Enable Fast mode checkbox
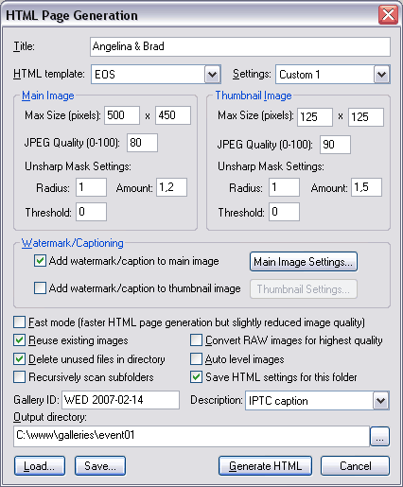This screenshot has height=487, width=403. (x=20, y=322)
